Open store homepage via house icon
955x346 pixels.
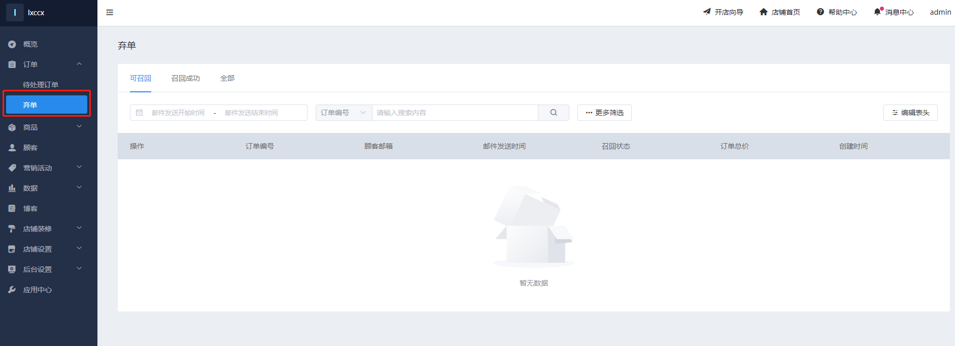pos(763,12)
